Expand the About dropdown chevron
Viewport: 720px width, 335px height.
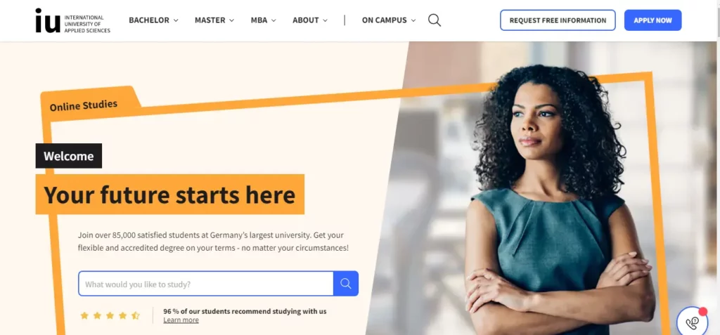coord(325,20)
